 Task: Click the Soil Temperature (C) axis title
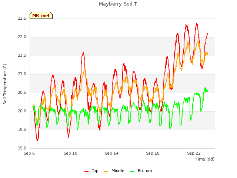tap(5, 84)
